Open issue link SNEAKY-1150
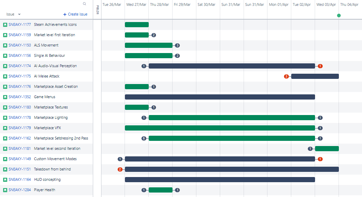362x197 pixels. [20, 45]
